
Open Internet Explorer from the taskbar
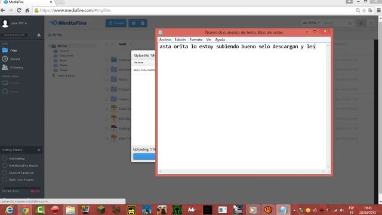pos(10,210)
